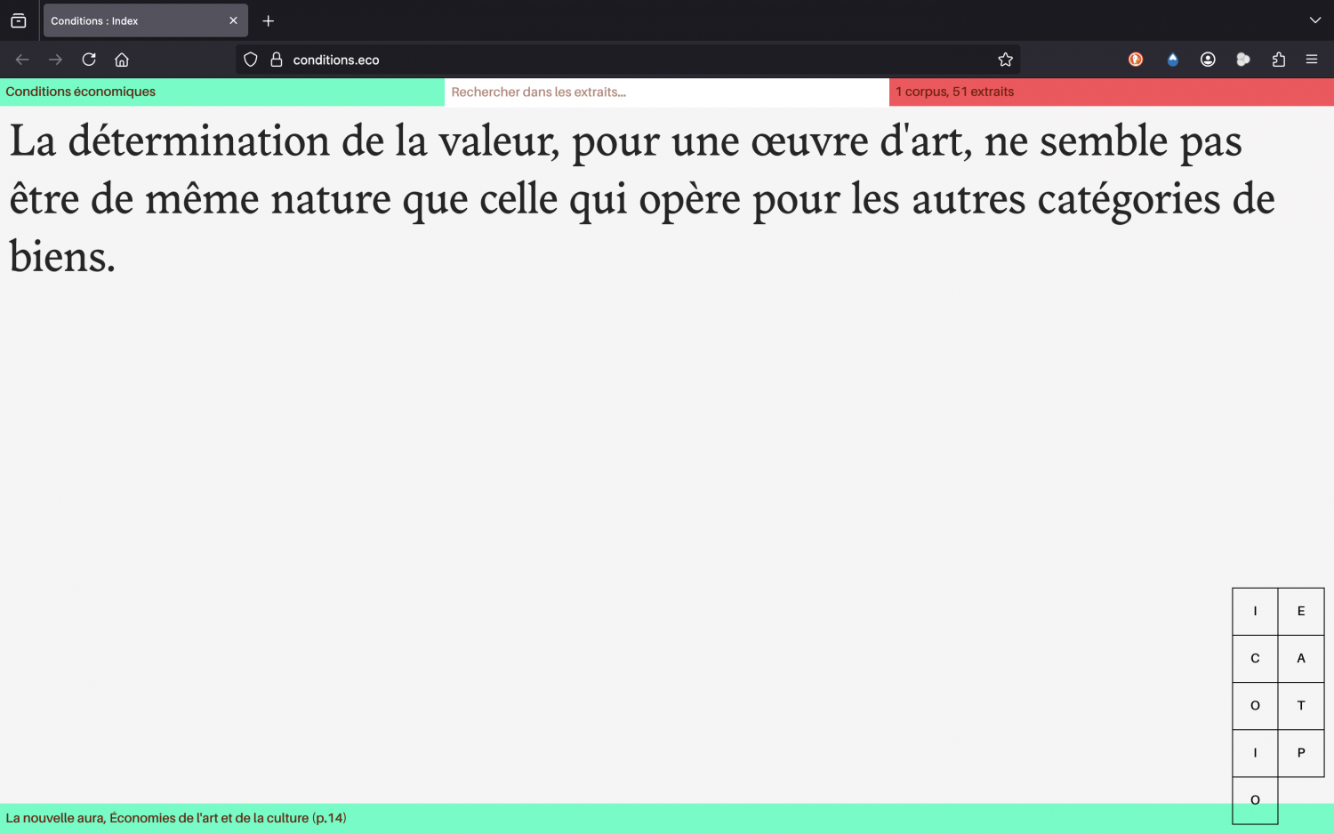Go to the browser home page
The height and width of the screenshot is (834, 1334).
[122, 60]
